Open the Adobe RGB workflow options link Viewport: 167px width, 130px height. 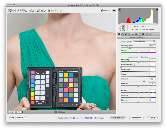[x=81, y=118]
